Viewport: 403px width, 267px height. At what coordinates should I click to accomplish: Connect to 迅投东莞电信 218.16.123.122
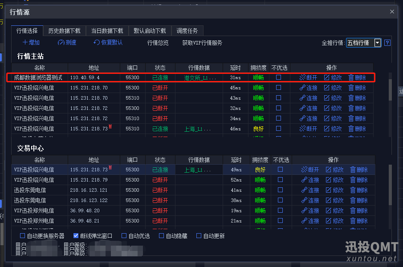[310, 201]
